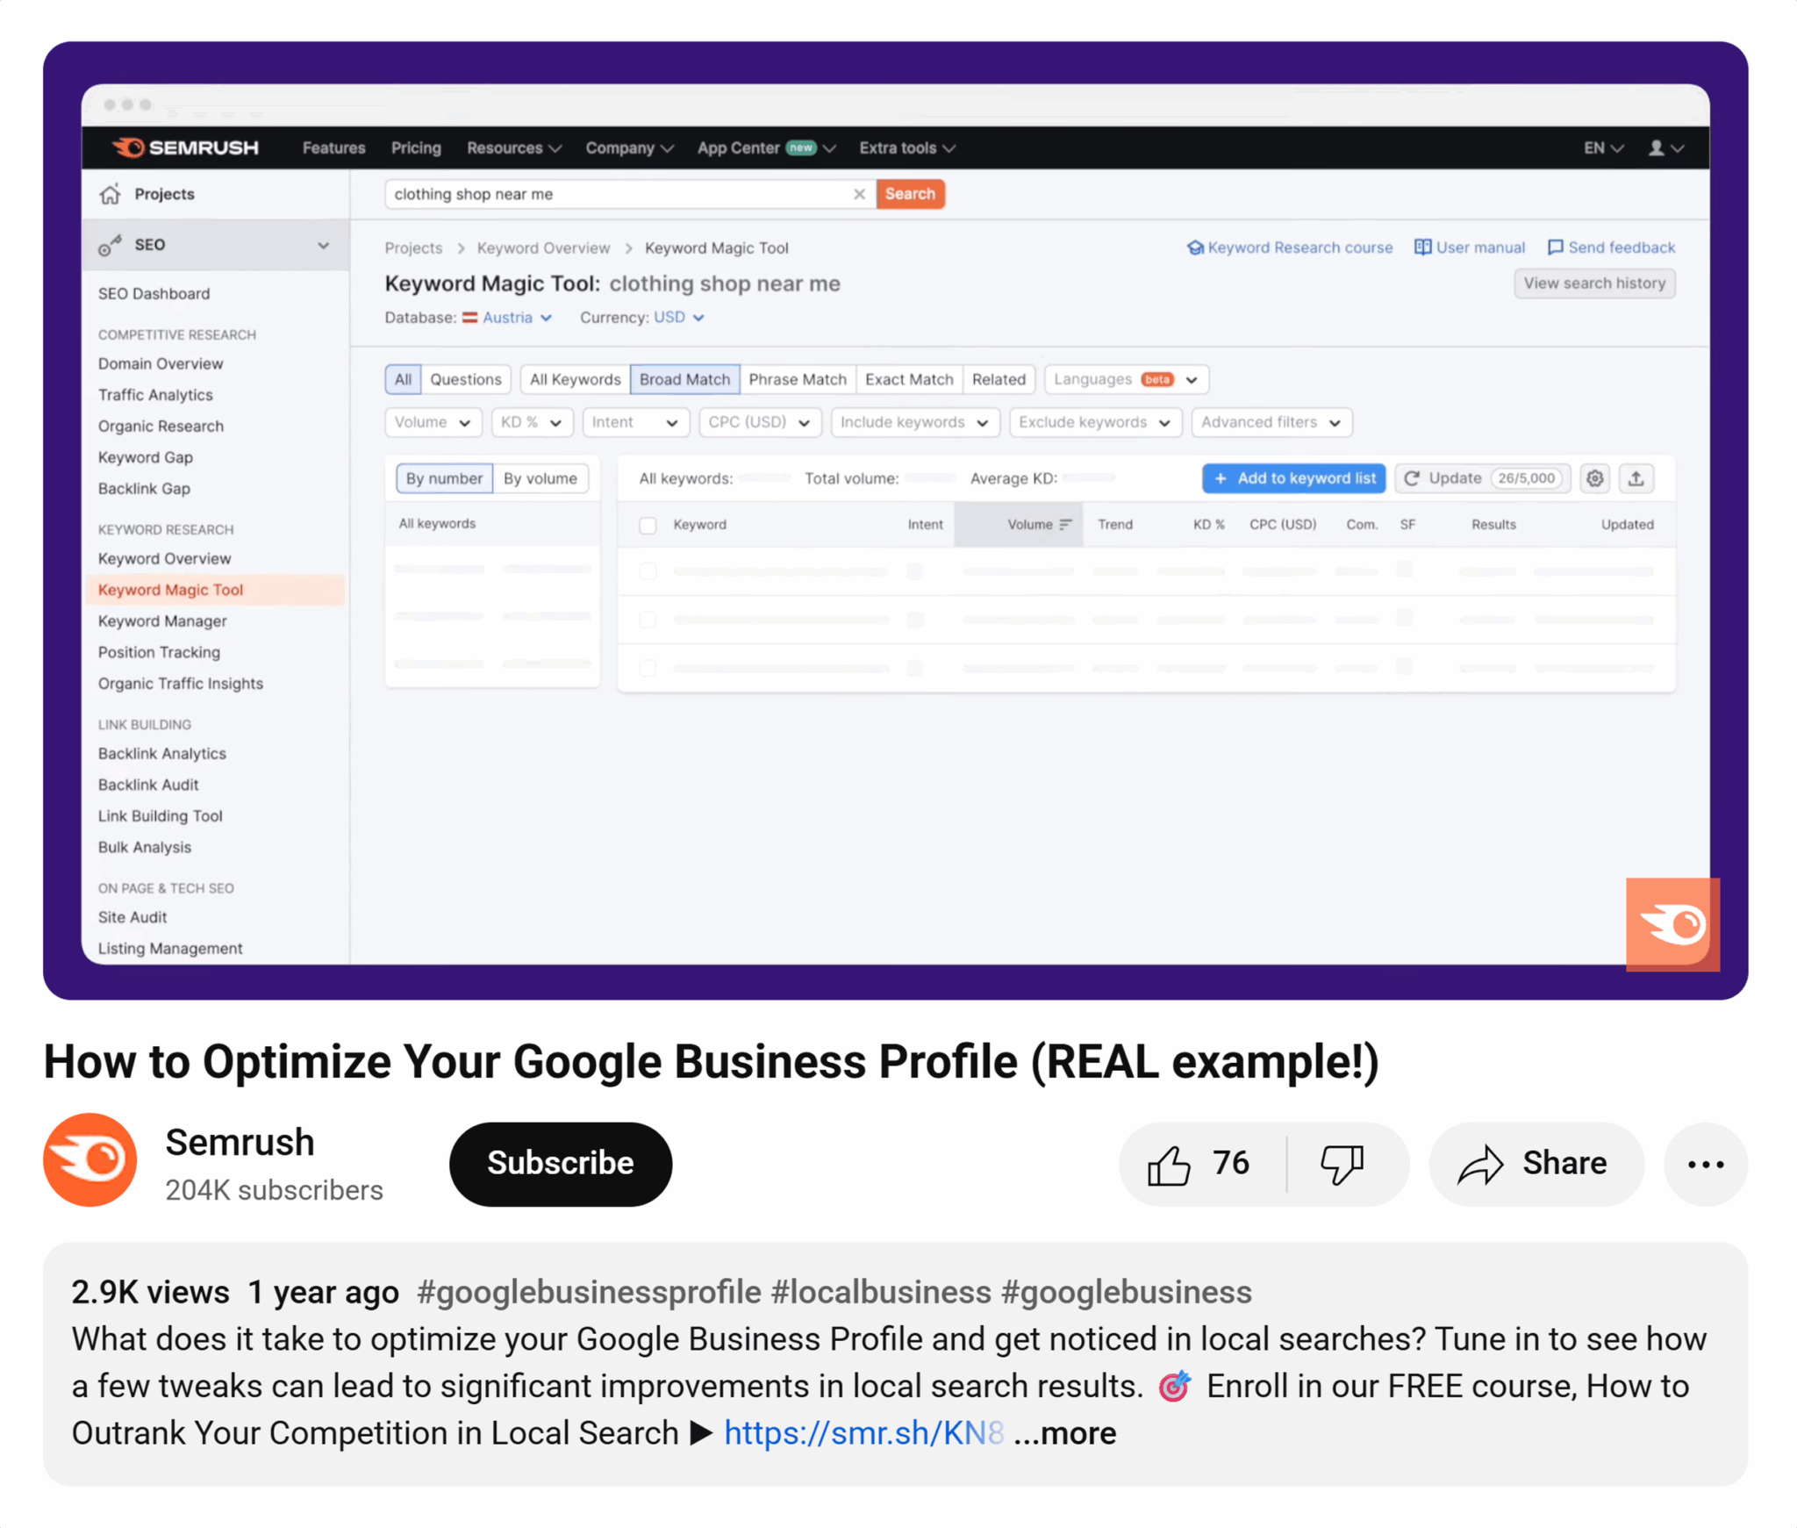Expand description with ...more
This screenshot has height=1528, width=1797.
1064,1433
